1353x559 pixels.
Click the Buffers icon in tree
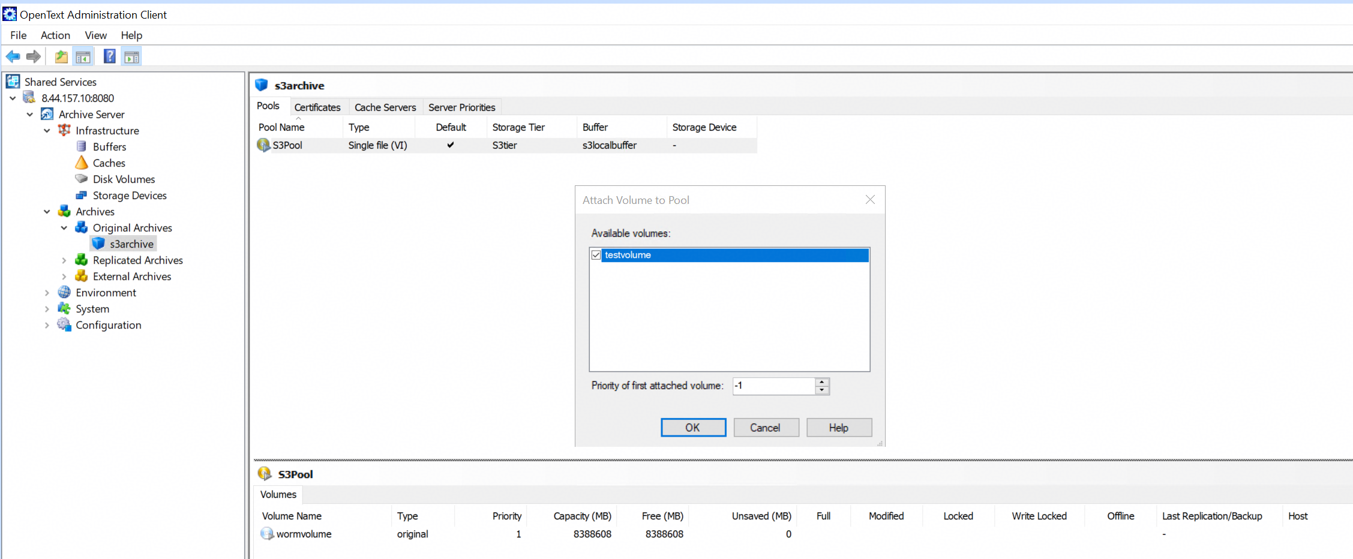point(82,146)
